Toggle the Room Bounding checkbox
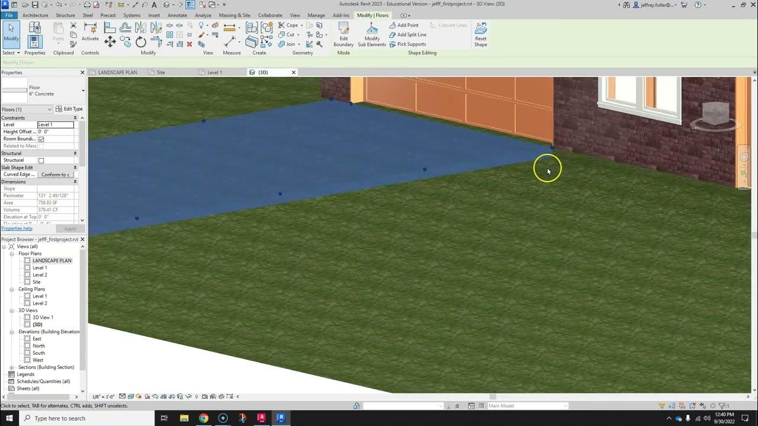Screen dimensions: 758x426 [41, 139]
